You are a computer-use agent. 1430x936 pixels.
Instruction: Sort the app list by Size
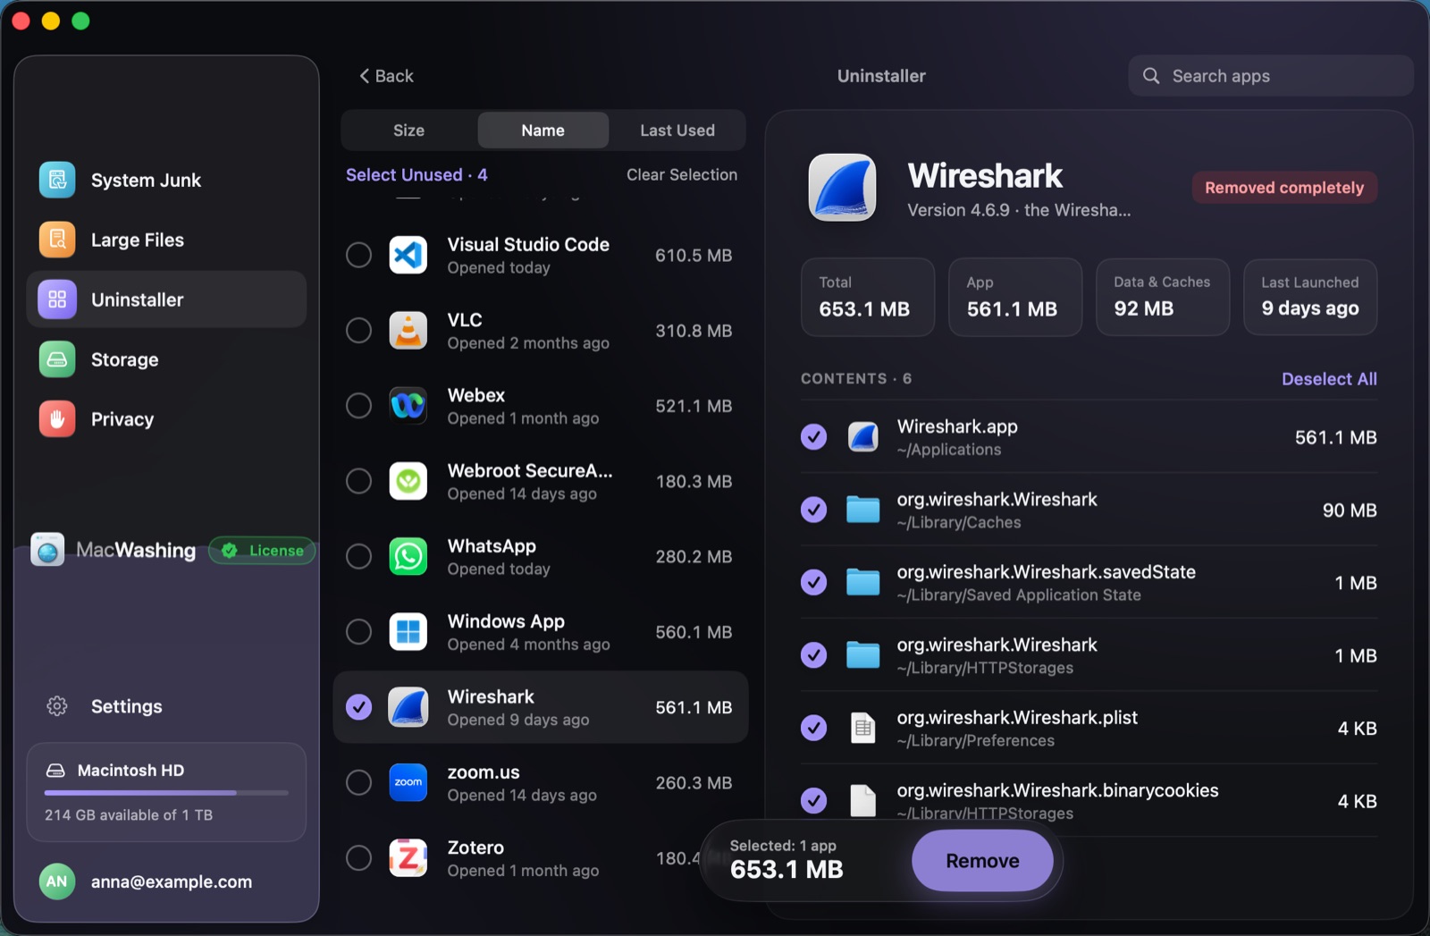pos(409,131)
